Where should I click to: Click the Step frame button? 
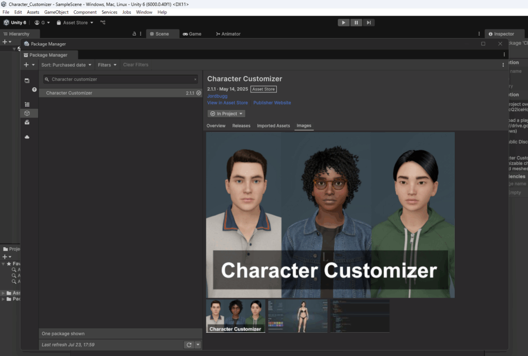point(369,23)
